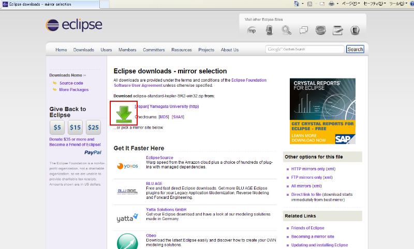Click the green download arrow icon
Viewport: 414px width, 249px height.
[x=124, y=114]
